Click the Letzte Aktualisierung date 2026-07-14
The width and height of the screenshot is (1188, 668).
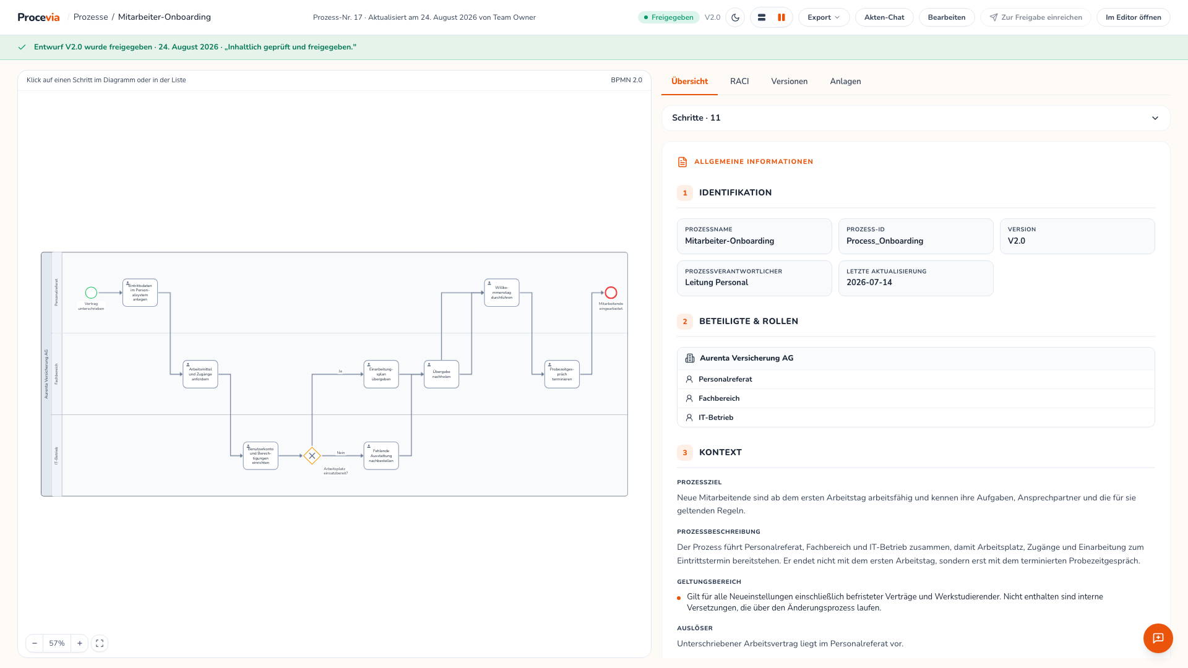click(869, 283)
